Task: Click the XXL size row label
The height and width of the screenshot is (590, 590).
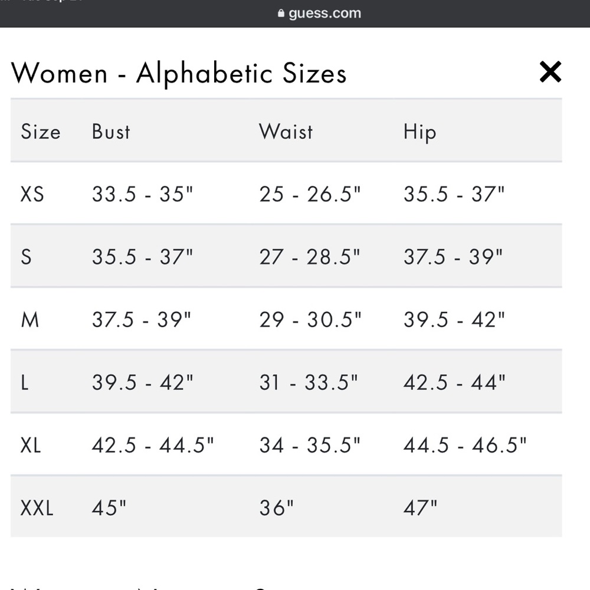Action: point(37,509)
